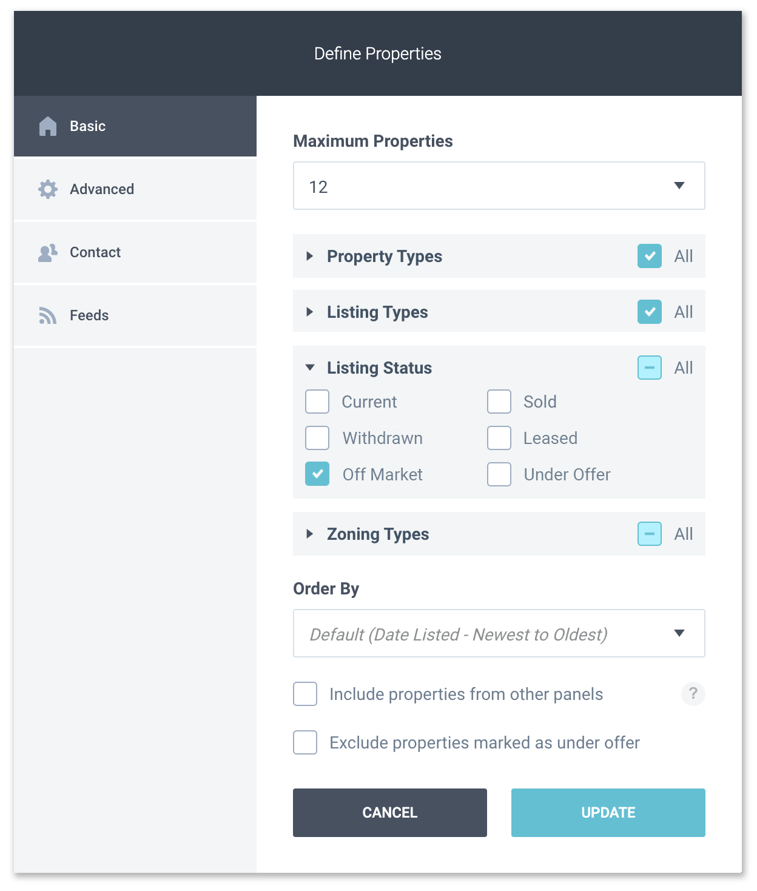757x891 pixels.
Task: Click the house icon beside Basic
Action: pos(48,126)
